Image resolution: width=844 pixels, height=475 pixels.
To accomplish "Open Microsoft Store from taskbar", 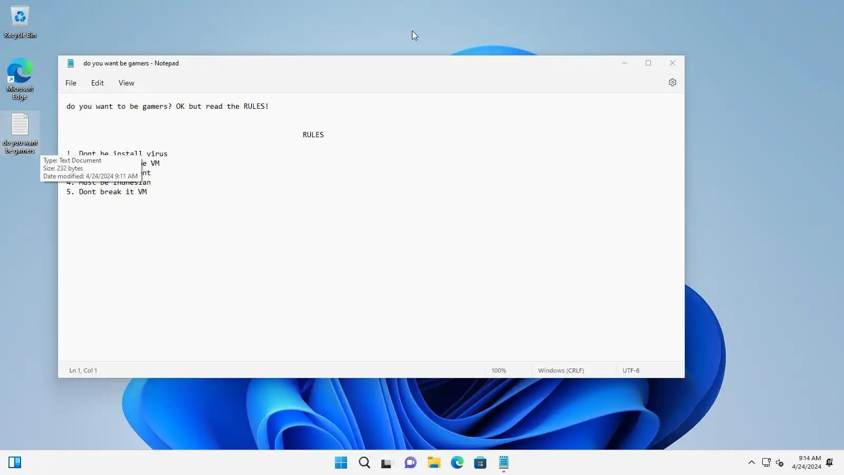I will pyautogui.click(x=481, y=463).
